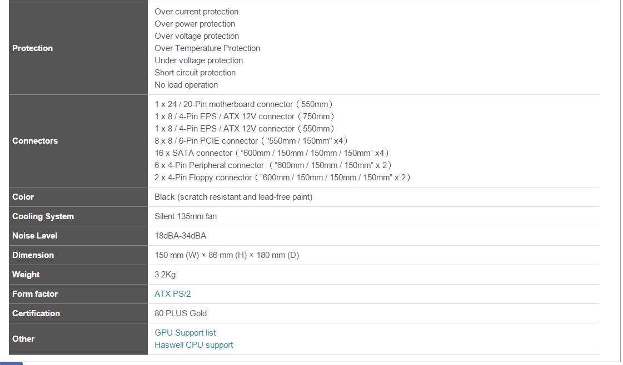Click the 80 PLUS Gold text
Viewport: 623px width, 365px height.
181,313
